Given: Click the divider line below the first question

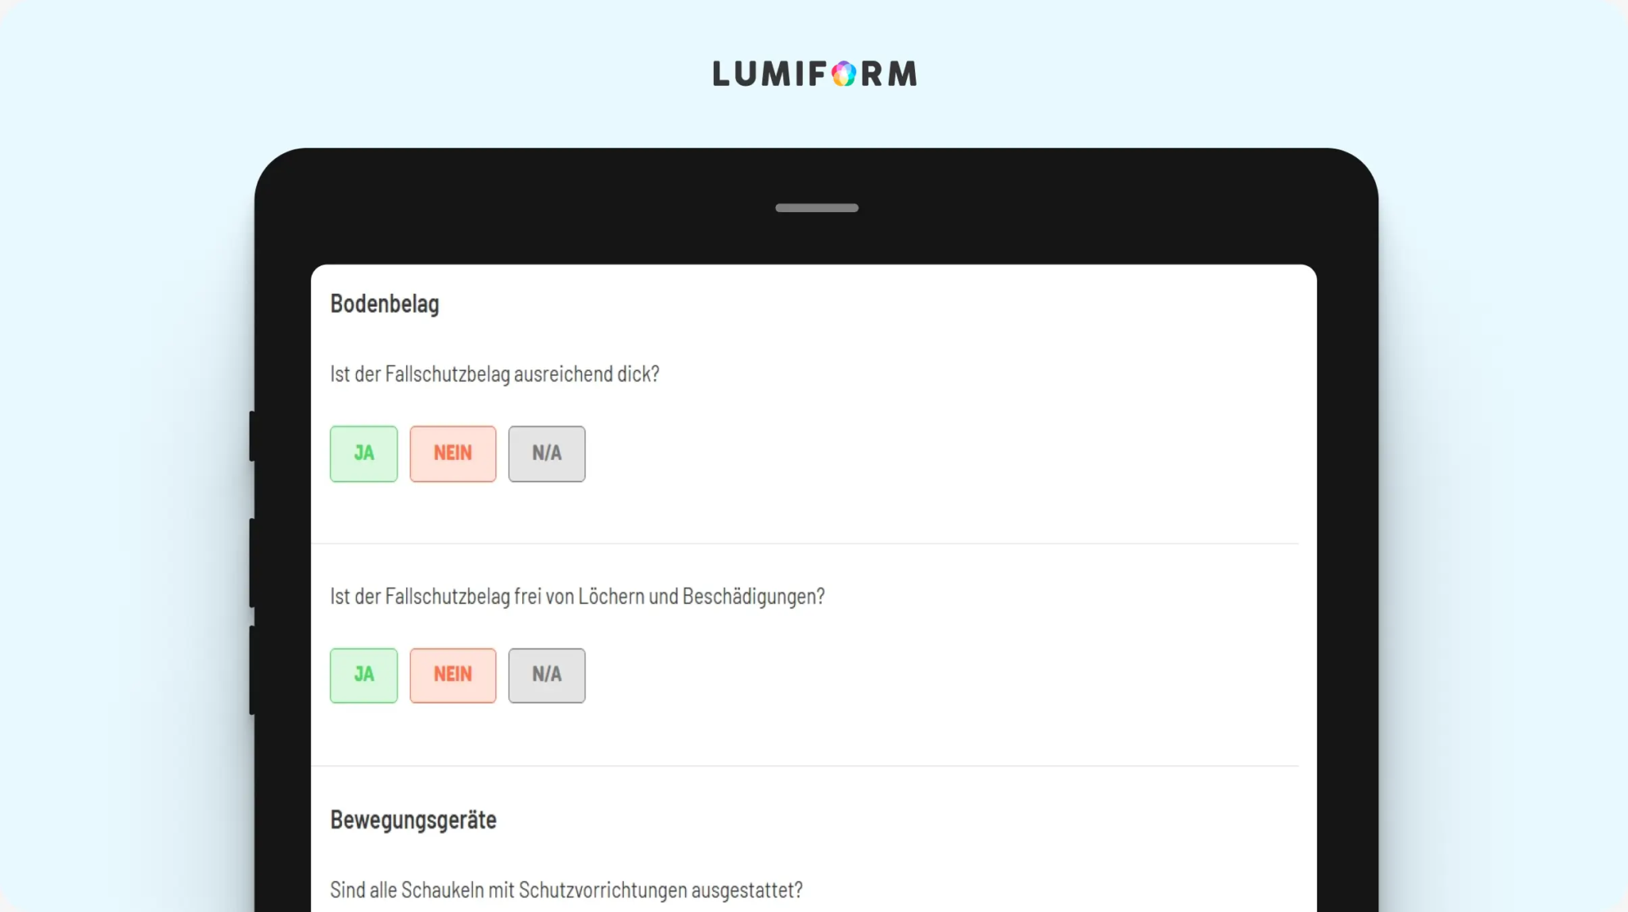Looking at the screenshot, I should 804,544.
